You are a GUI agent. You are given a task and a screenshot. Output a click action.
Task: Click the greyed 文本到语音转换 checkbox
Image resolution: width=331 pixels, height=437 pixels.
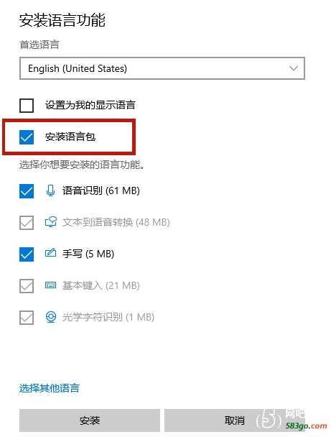point(27,223)
